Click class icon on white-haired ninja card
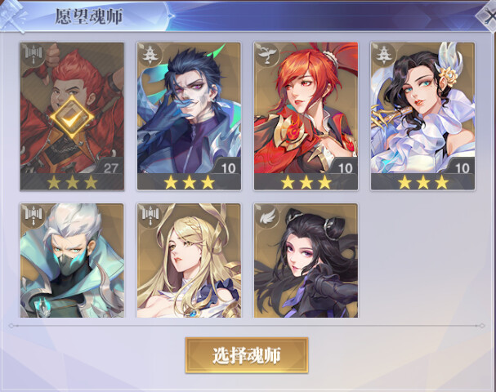 coord(34,216)
